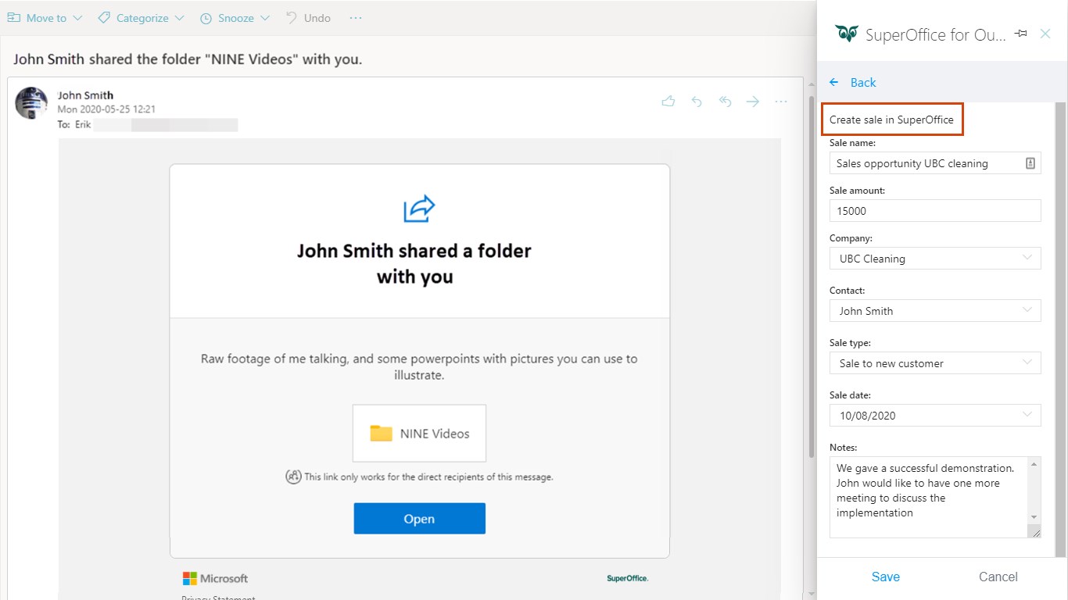Open more message actions ellipsis

coord(781,102)
